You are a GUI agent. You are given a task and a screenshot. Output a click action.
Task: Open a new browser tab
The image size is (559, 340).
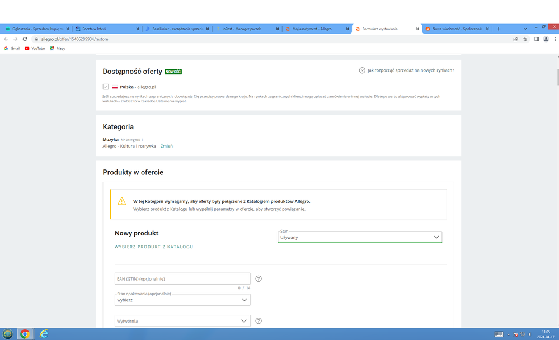click(x=499, y=29)
